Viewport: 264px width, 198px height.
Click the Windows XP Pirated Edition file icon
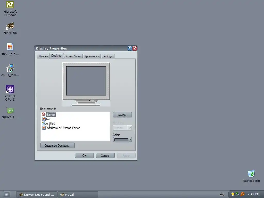44,128
